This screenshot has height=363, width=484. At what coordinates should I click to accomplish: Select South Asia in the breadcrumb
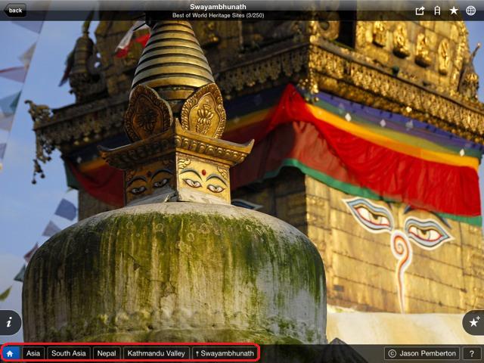click(x=69, y=353)
